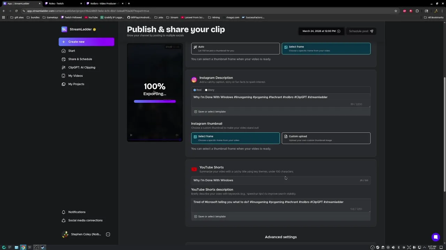Open the browser extensions puzzle icon

(x=417, y=11)
